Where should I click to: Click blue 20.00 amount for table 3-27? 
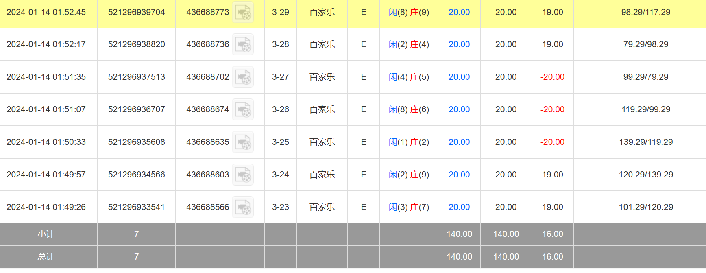pos(459,77)
